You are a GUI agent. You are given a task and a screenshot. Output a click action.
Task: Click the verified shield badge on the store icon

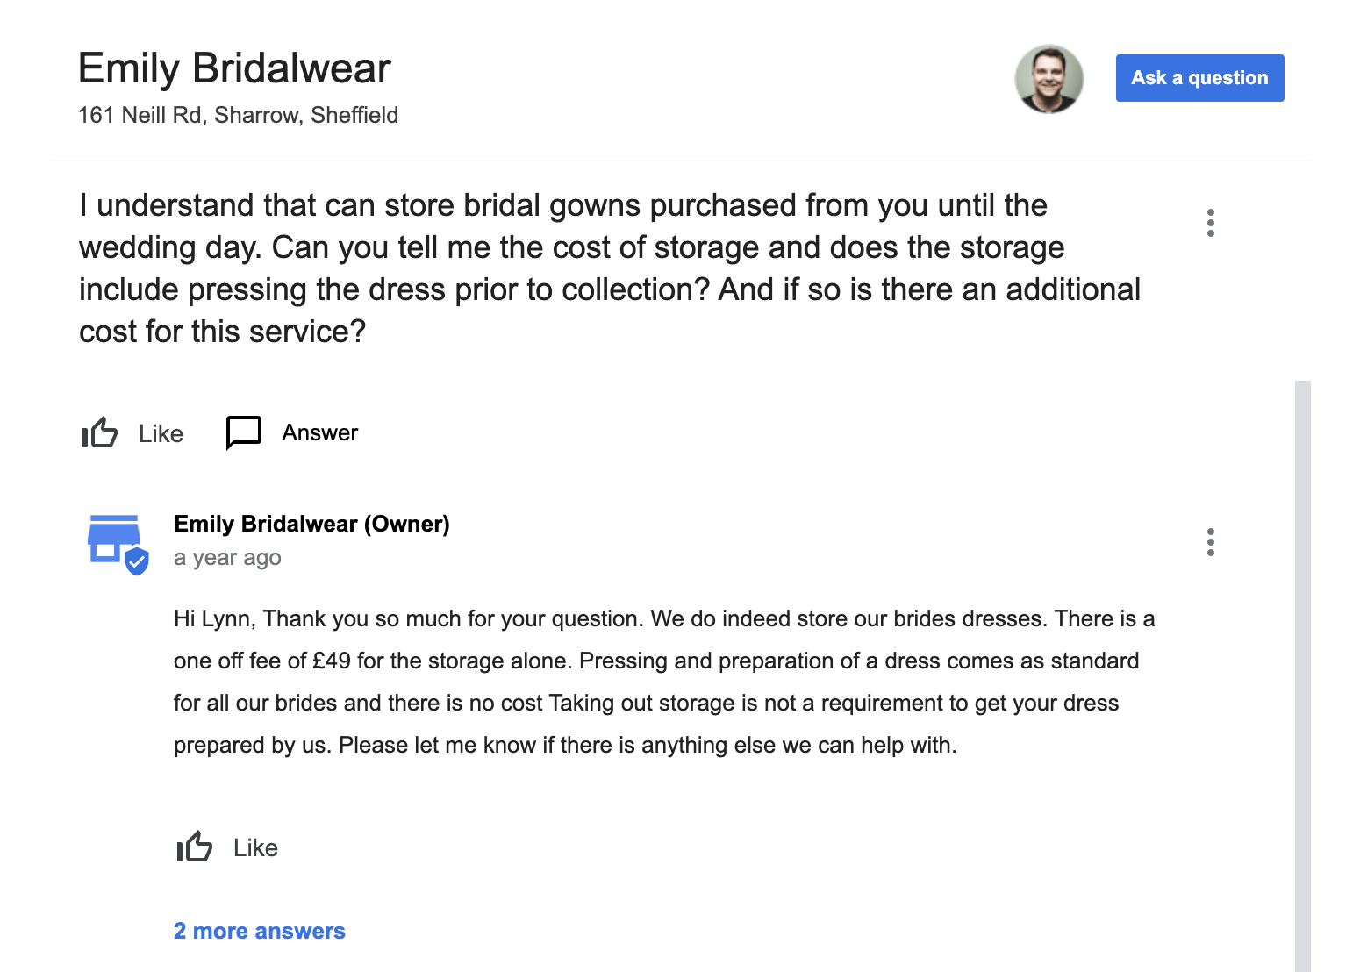(137, 561)
